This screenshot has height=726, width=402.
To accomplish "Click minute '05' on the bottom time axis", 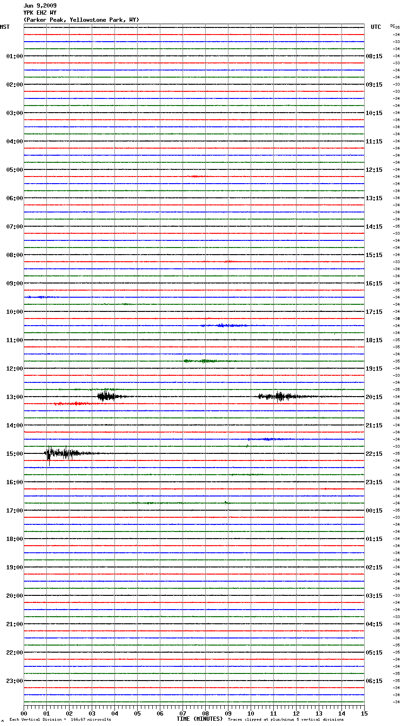I will pyautogui.click(x=137, y=713).
